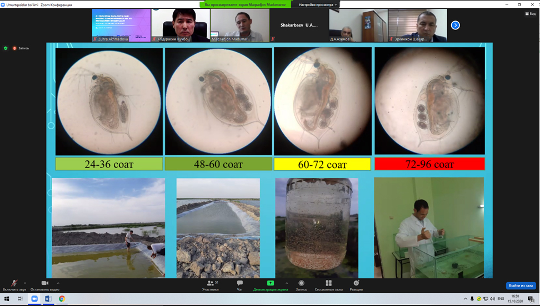Viewport: 540px width, 306px height.
Task: Select Zuhra Akhmedova video thumbnail
Action: 121,25
